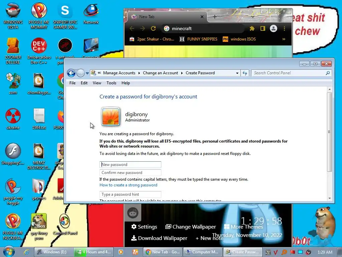
Task: Click the refresh icon beside Control Panel address bar
Action: pos(245,73)
